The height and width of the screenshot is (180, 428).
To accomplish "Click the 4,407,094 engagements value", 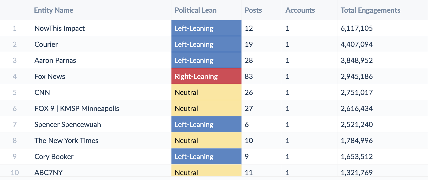I will [357, 44].
